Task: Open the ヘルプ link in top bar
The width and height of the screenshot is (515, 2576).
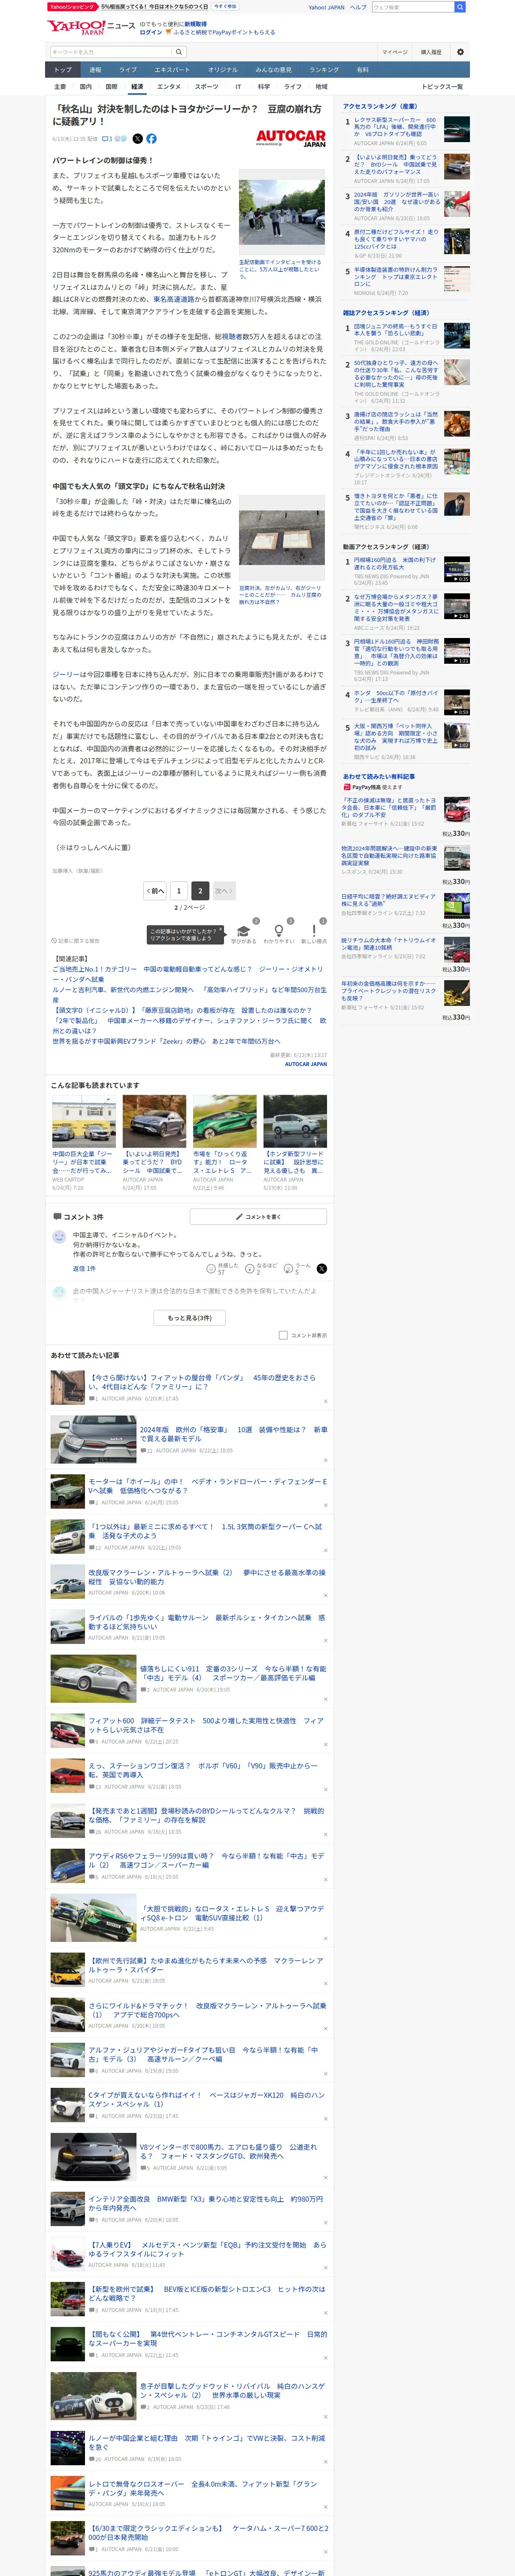Action: click(x=357, y=7)
